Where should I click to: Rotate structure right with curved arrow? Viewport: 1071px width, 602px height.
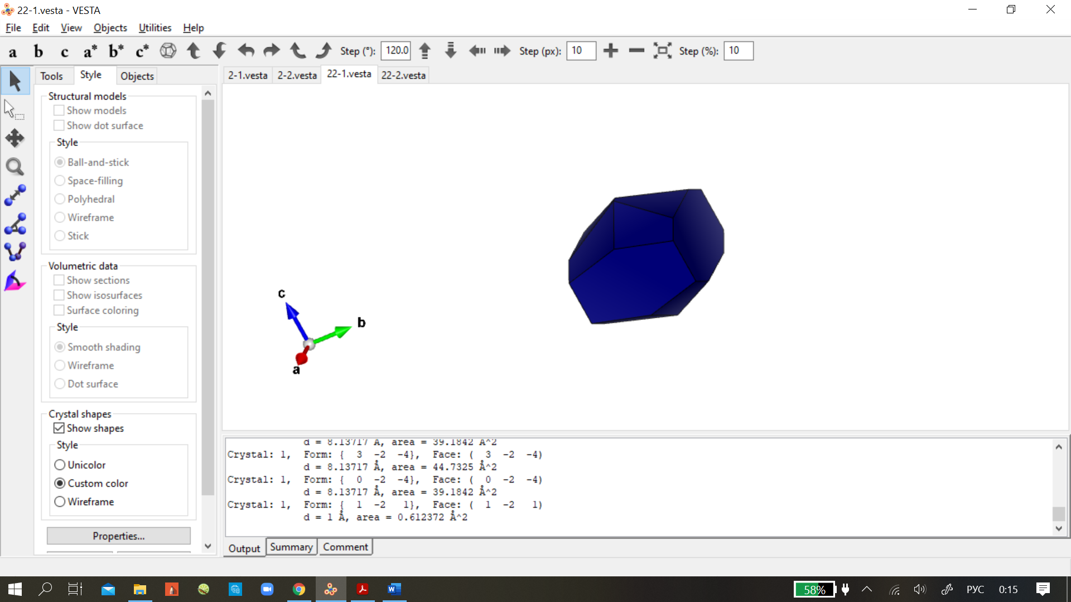272,51
